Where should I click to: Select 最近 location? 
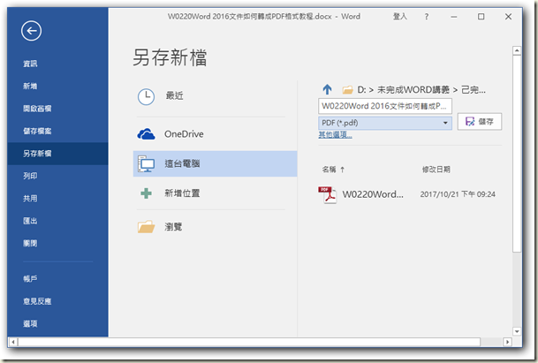coord(175,95)
